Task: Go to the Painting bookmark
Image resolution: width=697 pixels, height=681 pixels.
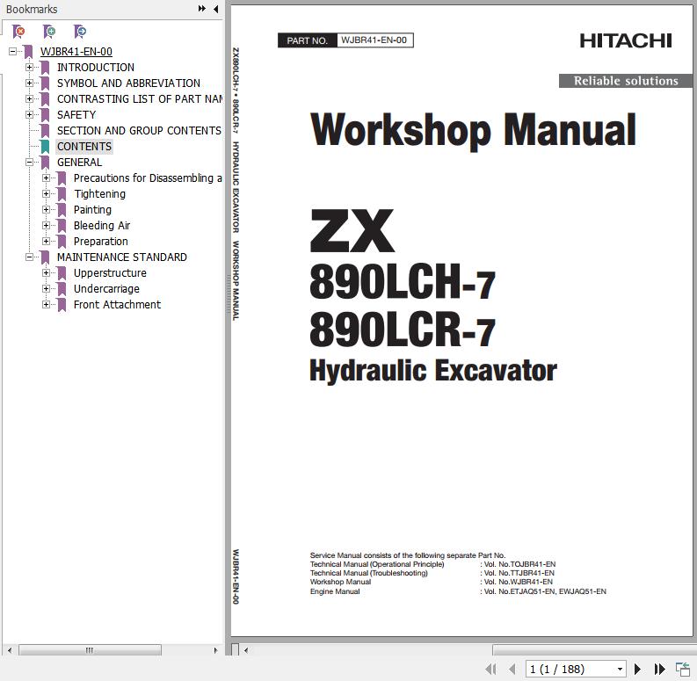Action: (92, 210)
